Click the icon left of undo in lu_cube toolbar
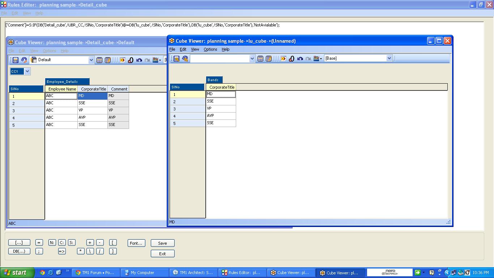Viewport: 494px width, 278px height. click(x=291, y=58)
